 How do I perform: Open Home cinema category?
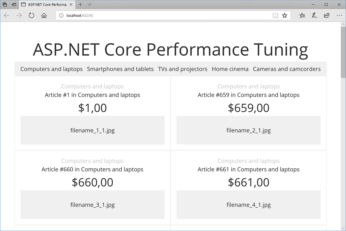(x=230, y=69)
